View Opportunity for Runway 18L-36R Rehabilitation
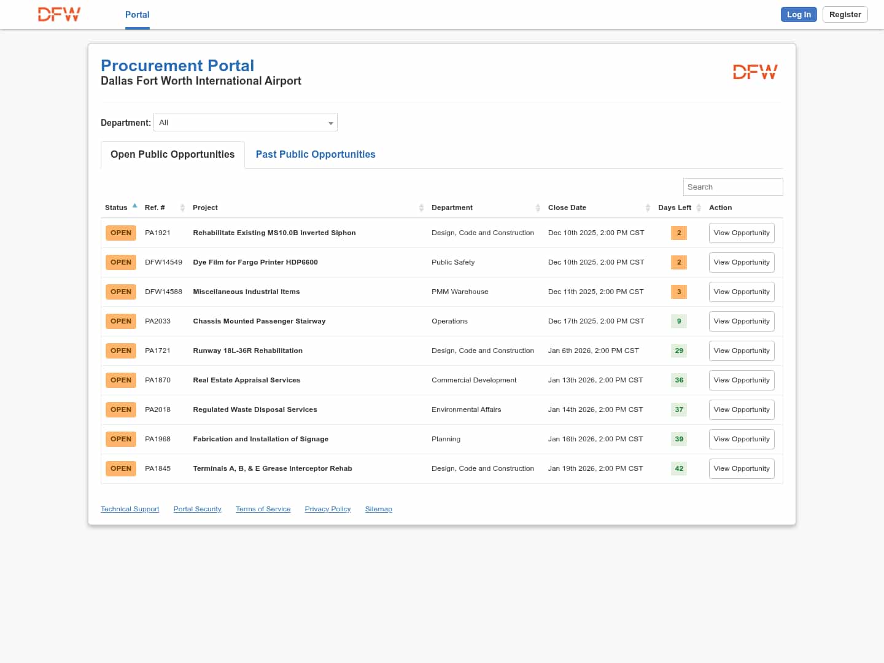 (741, 351)
